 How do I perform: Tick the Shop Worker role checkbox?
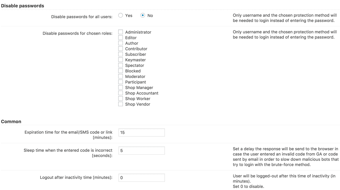[121, 98]
